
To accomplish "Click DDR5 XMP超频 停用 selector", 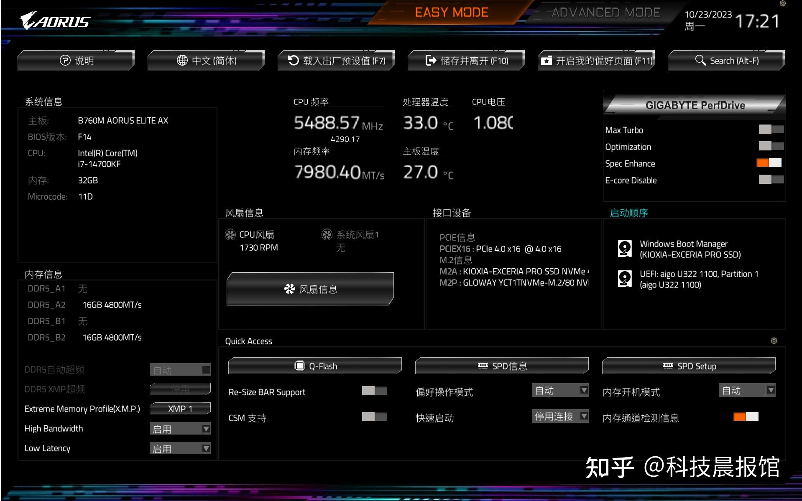I will 180,389.
